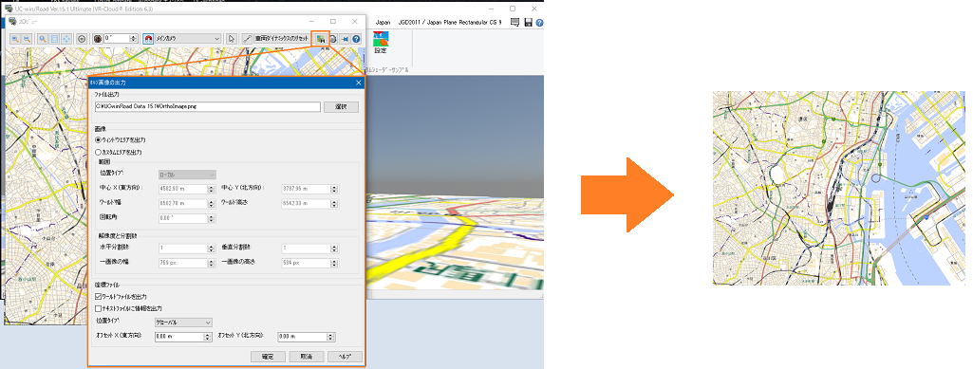The image size is (973, 369).
Task: Uncheck the ワールドファイルを出力 checkbox
Action: coord(98,297)
